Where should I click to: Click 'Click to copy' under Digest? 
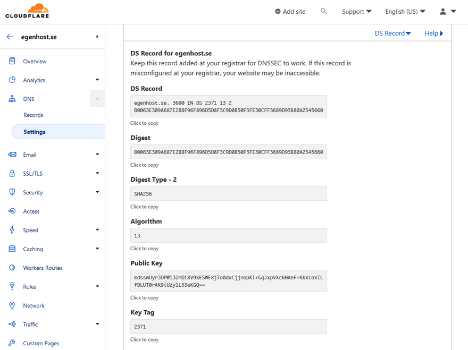point(145,165)
